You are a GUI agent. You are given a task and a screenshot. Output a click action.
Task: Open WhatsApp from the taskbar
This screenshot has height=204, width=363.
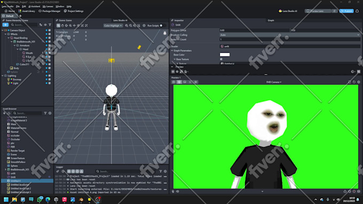[x=40, y=199]
